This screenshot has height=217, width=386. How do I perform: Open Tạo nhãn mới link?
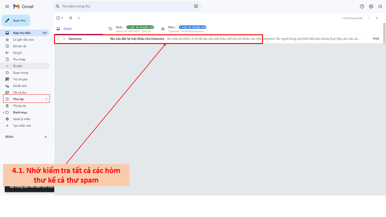[22, 126]
